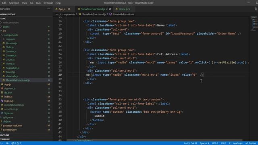Open the Edit menu

(4, 3)
